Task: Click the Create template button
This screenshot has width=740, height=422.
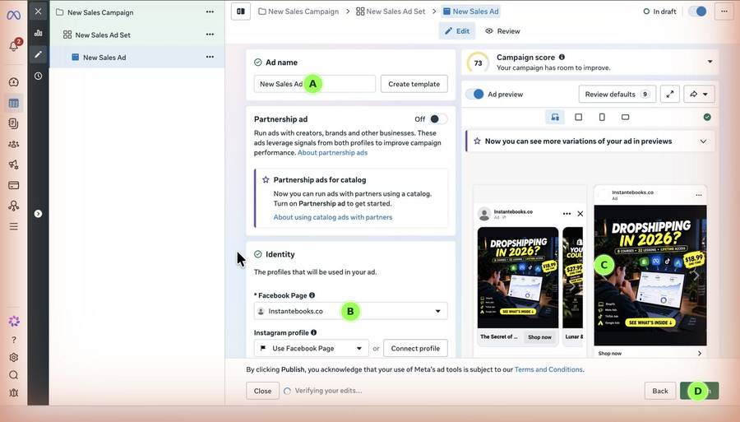Action: pos(414,84)
